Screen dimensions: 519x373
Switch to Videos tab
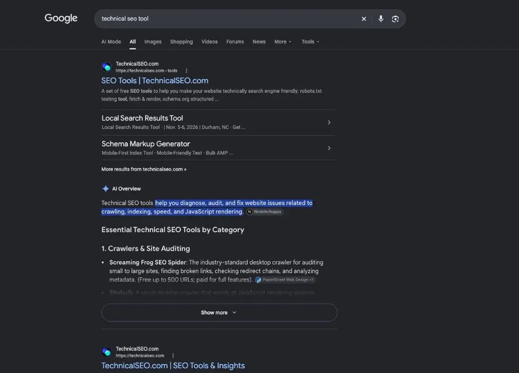tap(209, 42)
